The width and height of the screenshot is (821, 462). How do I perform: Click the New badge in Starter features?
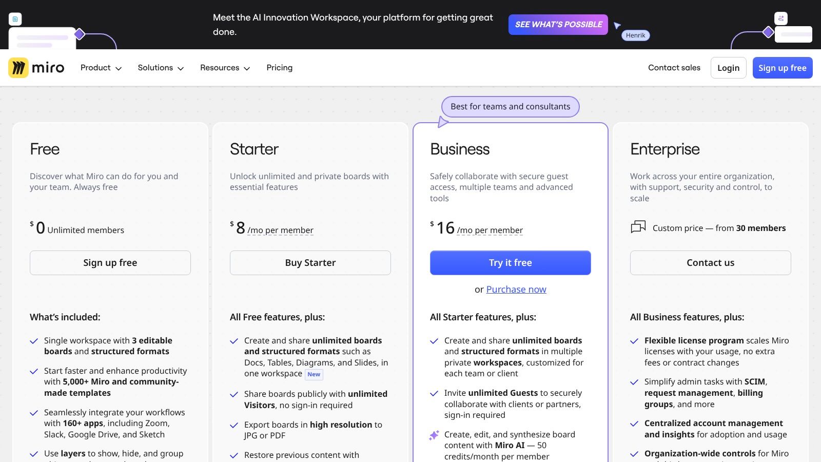click(314, 375)
